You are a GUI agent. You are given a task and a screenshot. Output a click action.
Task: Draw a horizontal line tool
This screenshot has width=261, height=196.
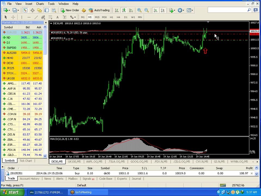(x=29, y=17)
